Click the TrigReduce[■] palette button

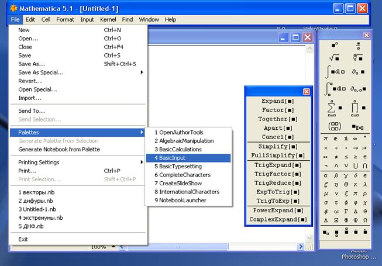tap(278, 183)
